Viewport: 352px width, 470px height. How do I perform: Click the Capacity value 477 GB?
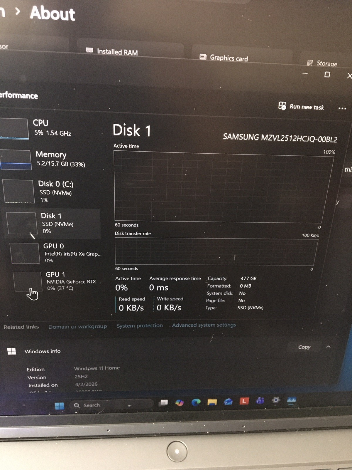(x=248, y=278)
